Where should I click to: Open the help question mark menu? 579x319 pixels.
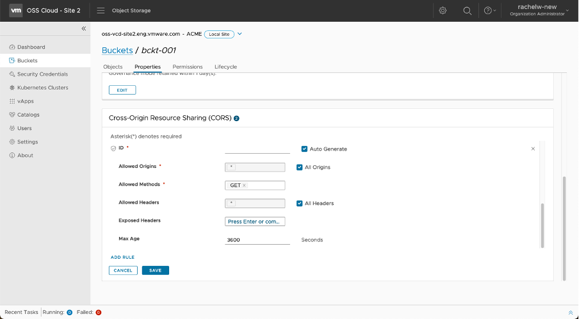click(490, 11)
